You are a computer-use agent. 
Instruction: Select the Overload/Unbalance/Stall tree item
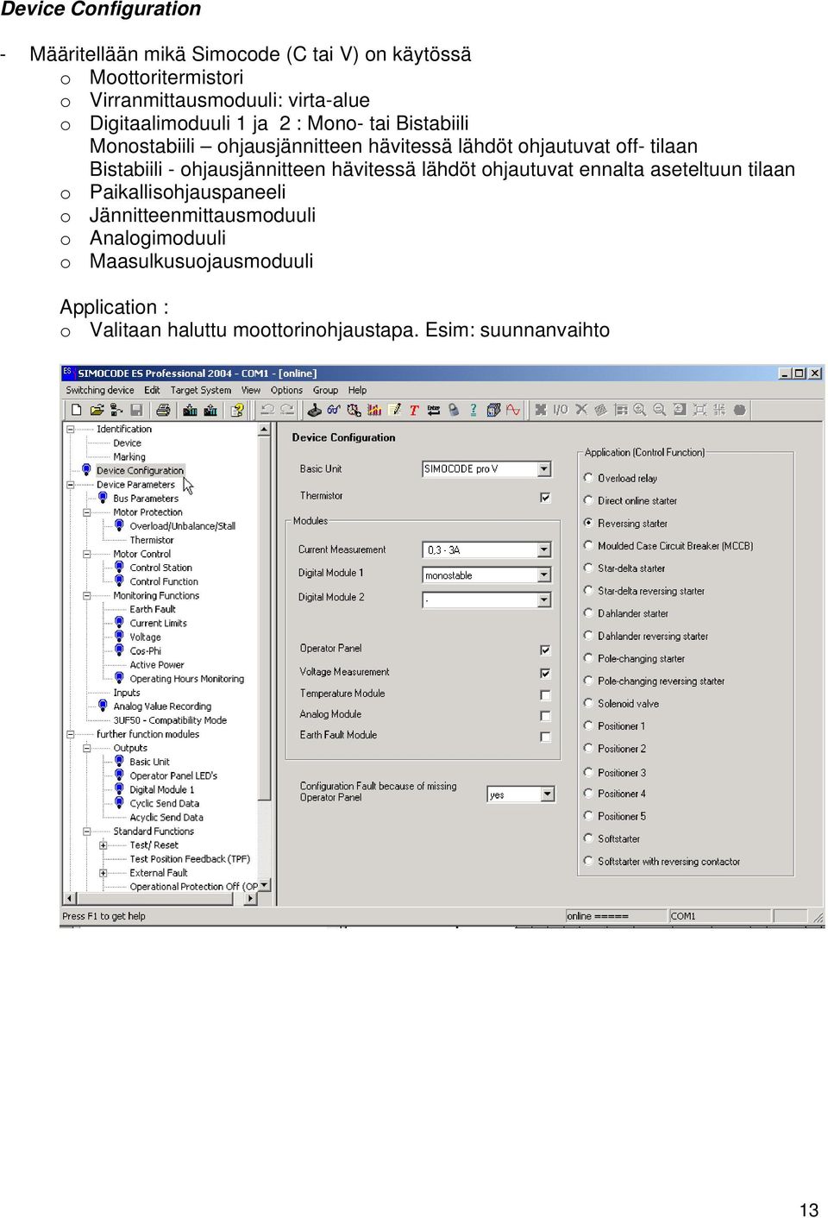point(182,526)
